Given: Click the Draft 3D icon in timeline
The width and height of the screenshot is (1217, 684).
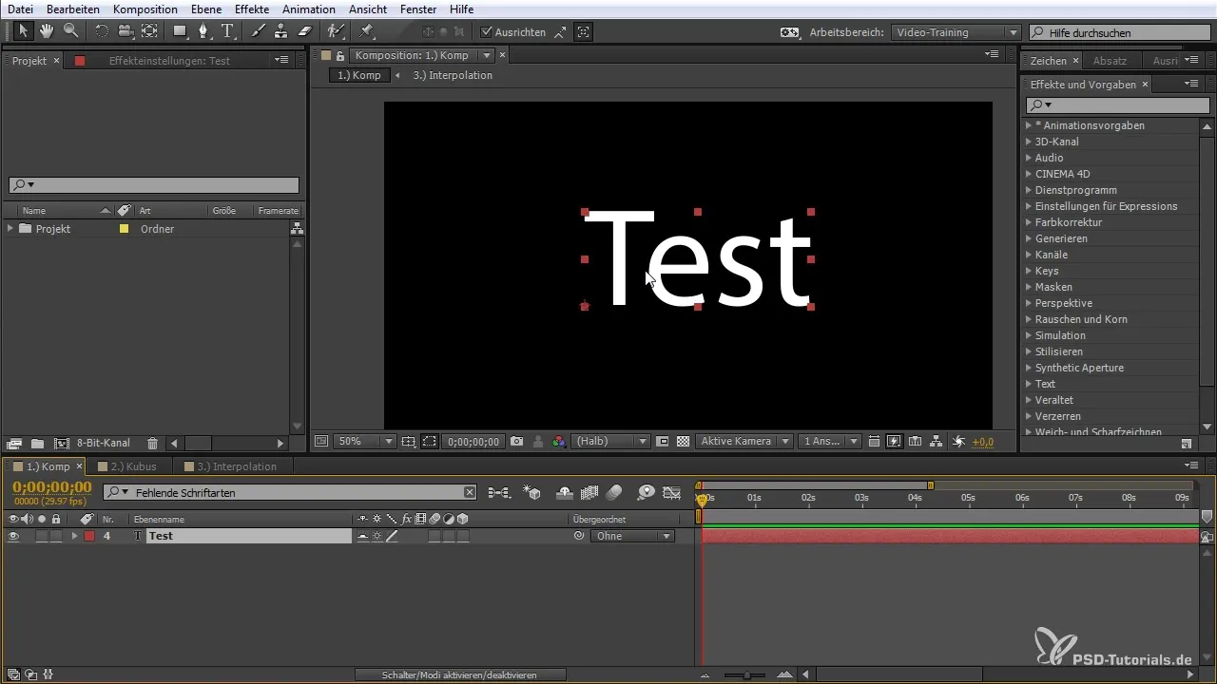Looking at the screenshot, I should (x=532, y=492).
